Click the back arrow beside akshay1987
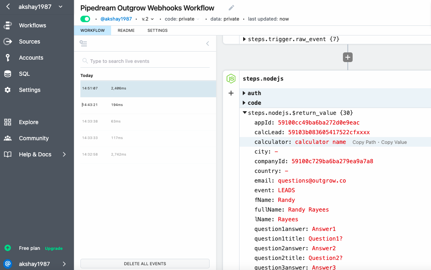The height and width of the screenshot is (270, 431). click(8, 6)
